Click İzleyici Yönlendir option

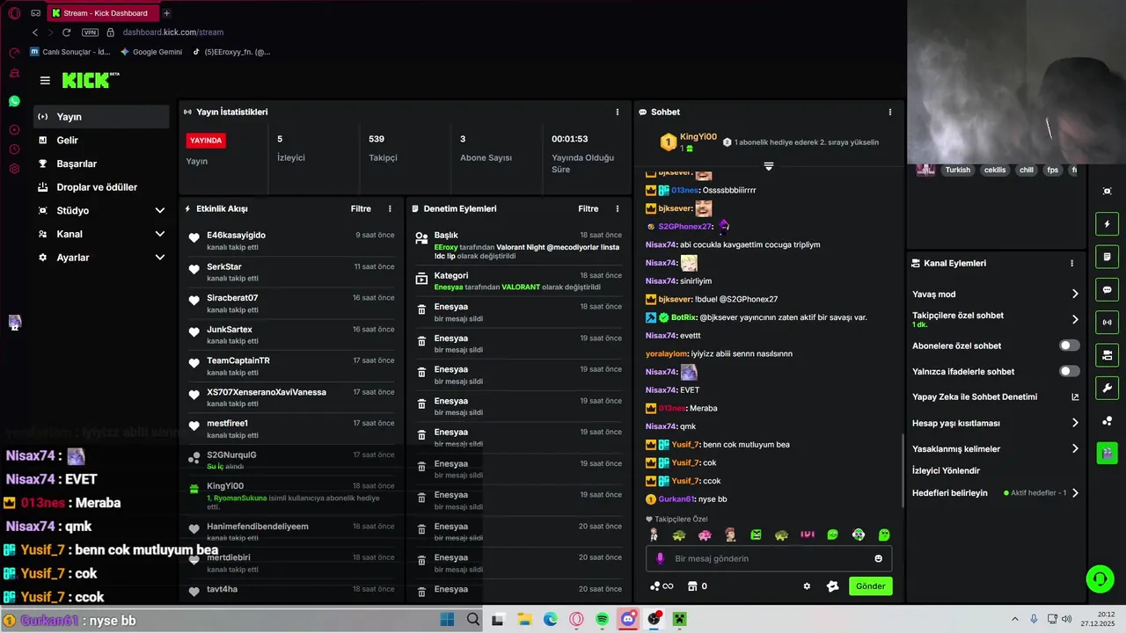pos(946,470)
